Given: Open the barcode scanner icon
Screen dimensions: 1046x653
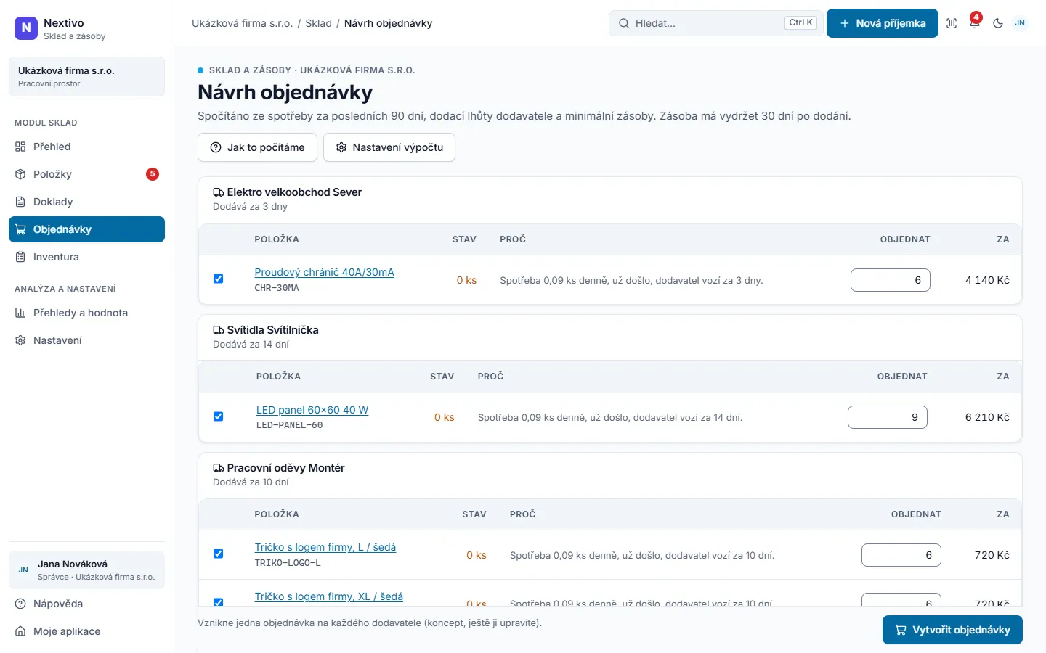Looking at the screenshot, I should (952, 23).
